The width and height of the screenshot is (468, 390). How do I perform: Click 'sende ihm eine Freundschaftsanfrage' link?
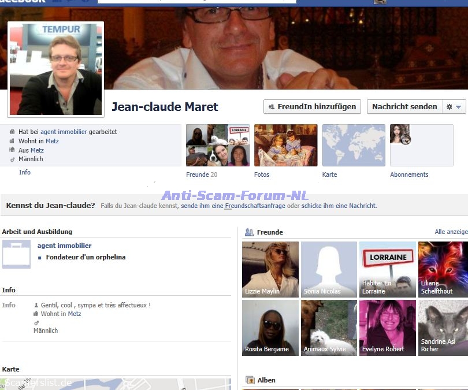[x=233, y=206]
